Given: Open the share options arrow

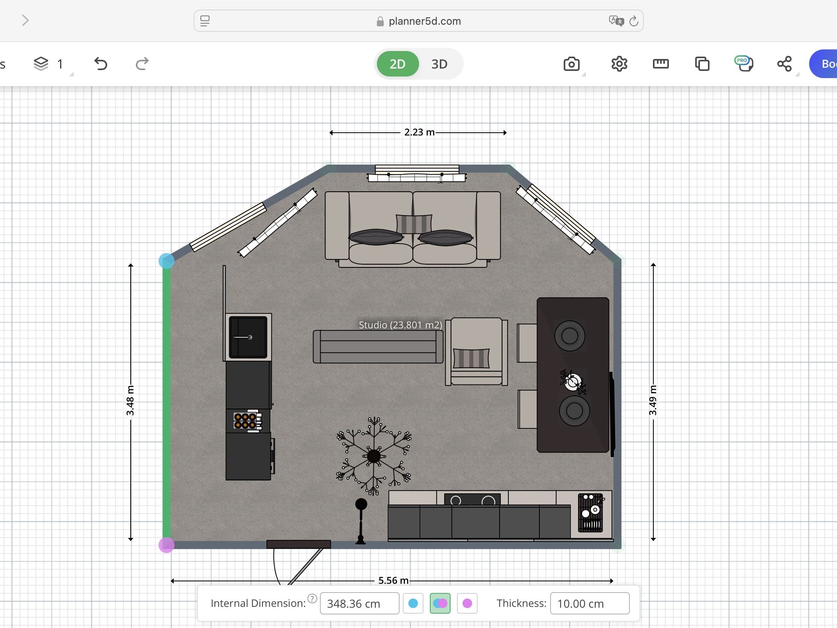Looking at the screenshot, I should tap(798, 74).
